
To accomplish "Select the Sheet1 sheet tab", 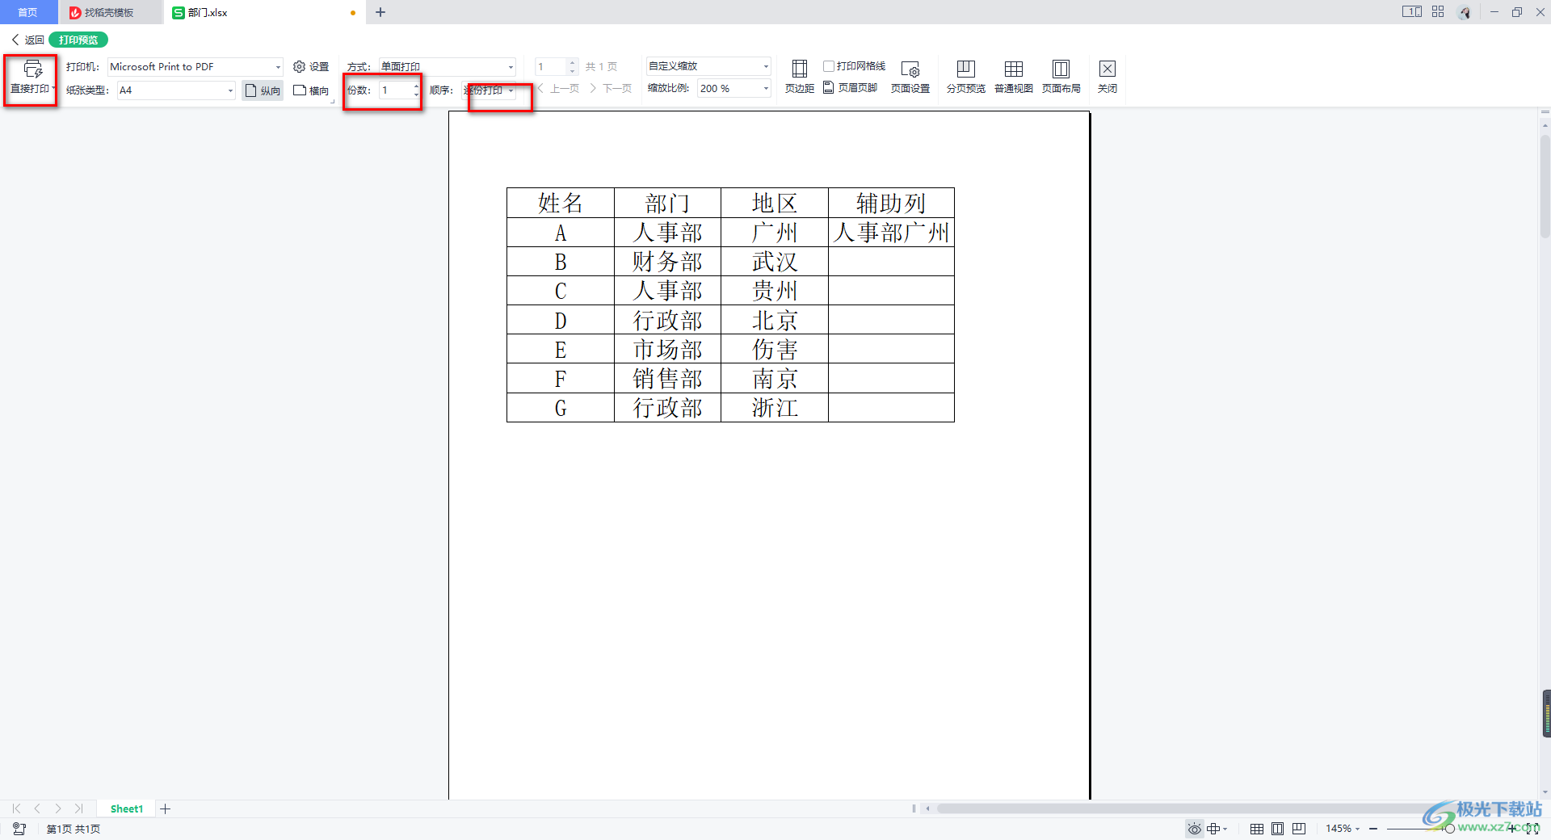I will 127,808.
